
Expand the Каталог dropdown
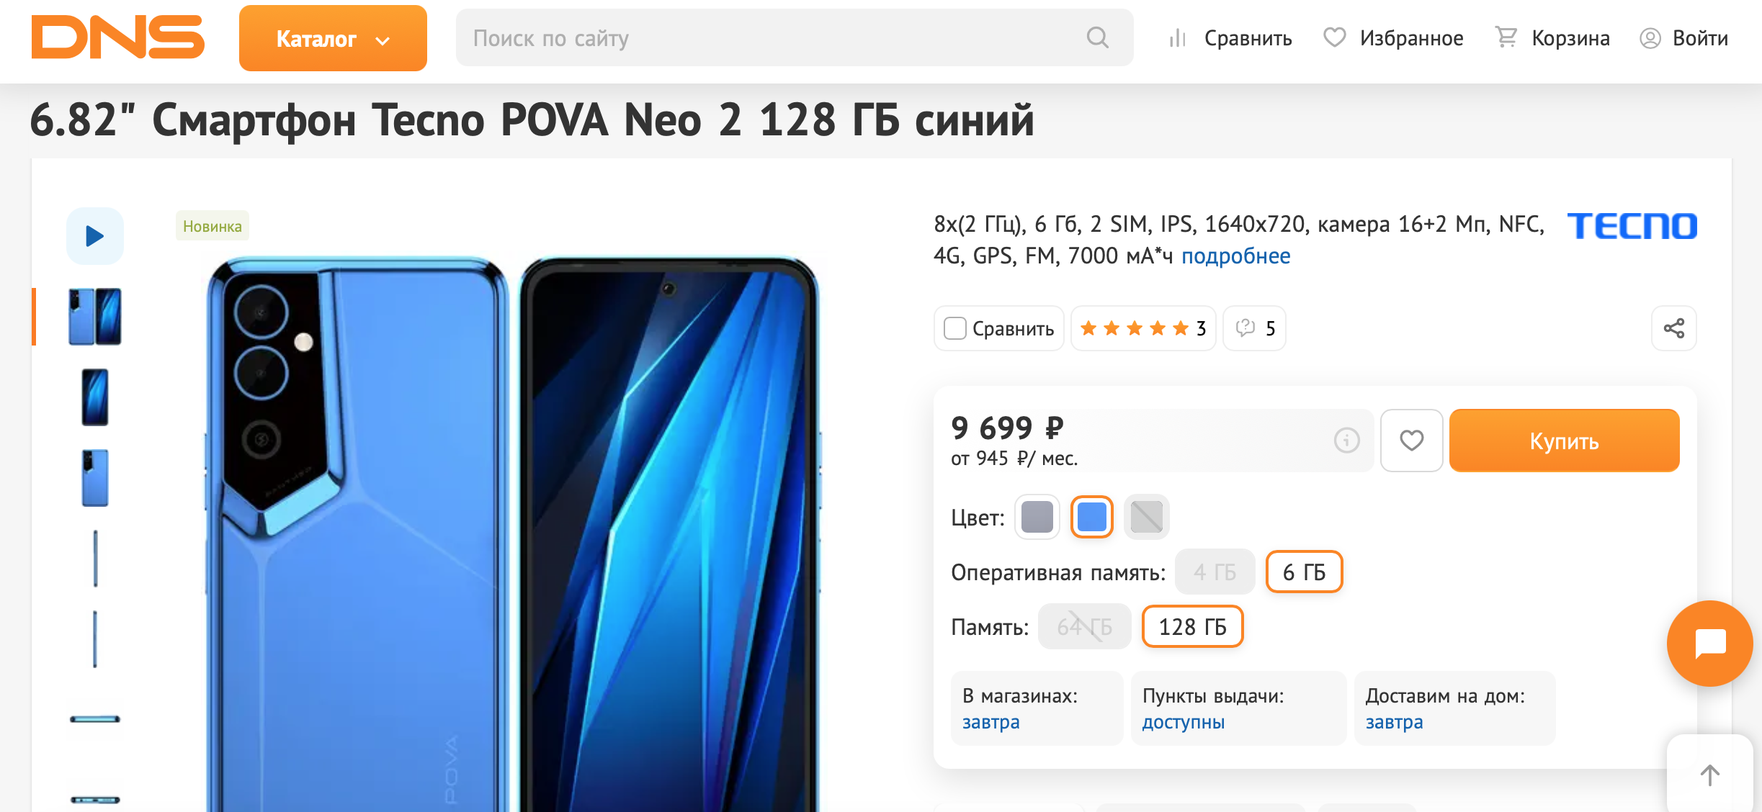pyautogui.click(x=333, y=38)
